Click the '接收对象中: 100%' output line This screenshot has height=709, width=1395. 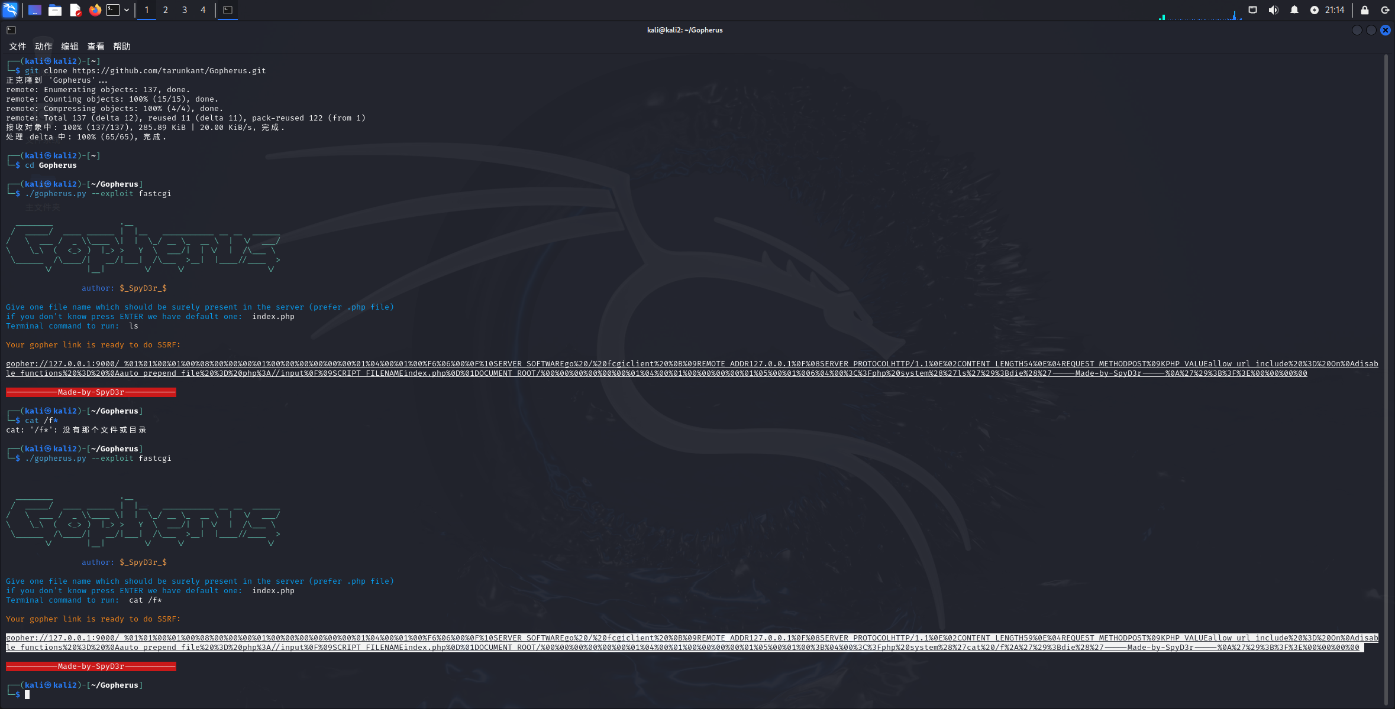146,128
